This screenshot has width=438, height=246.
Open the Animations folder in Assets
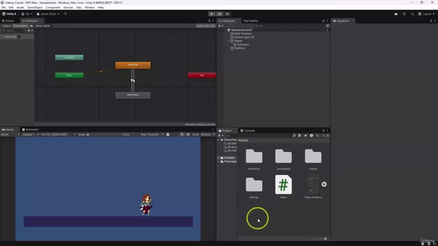[254, 160]
